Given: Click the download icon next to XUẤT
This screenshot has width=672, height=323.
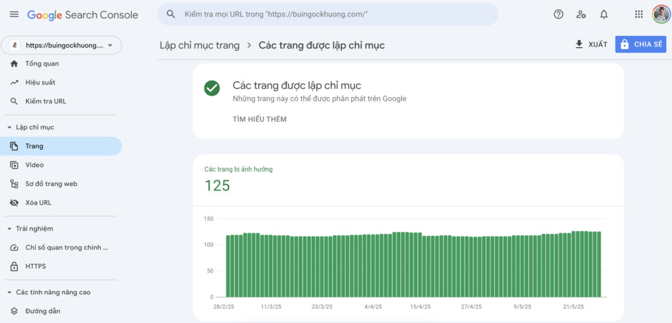Looking at the screenshot, I should (579, 45).
